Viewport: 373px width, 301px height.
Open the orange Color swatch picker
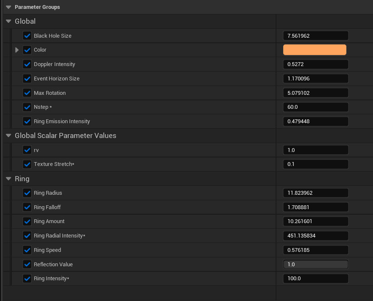(x=315, y=50)
